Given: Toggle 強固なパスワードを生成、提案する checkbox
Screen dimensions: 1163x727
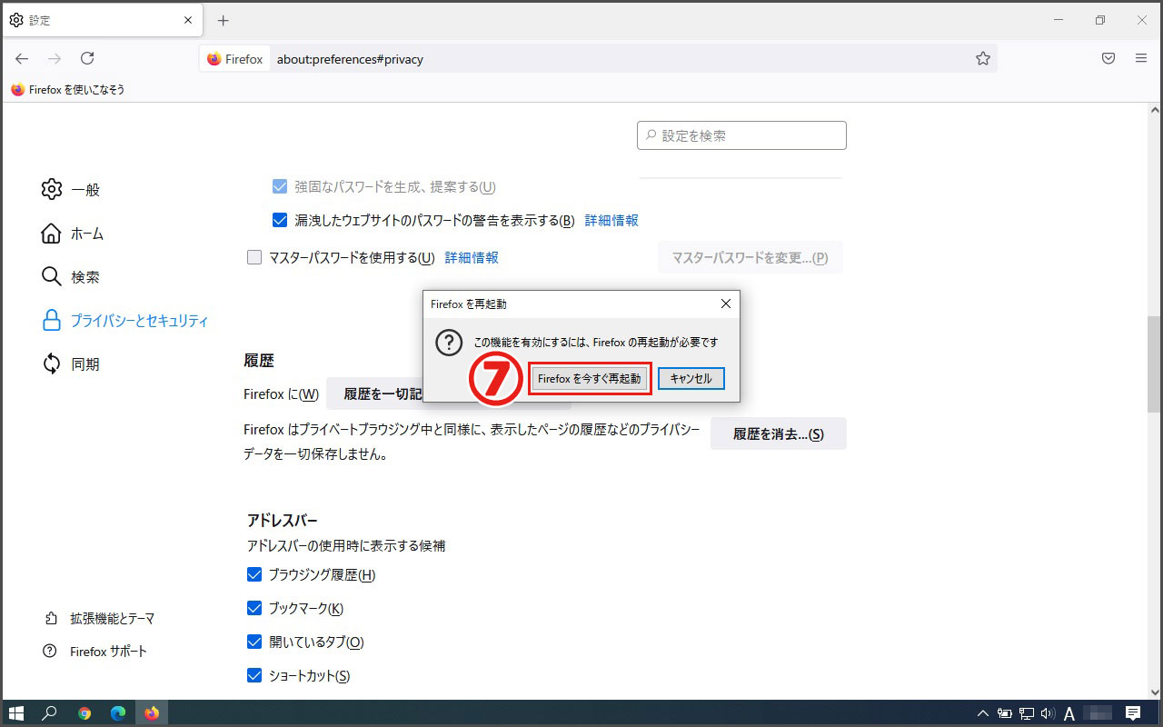Looking at the screenshot, I should [x=280, y=186].
